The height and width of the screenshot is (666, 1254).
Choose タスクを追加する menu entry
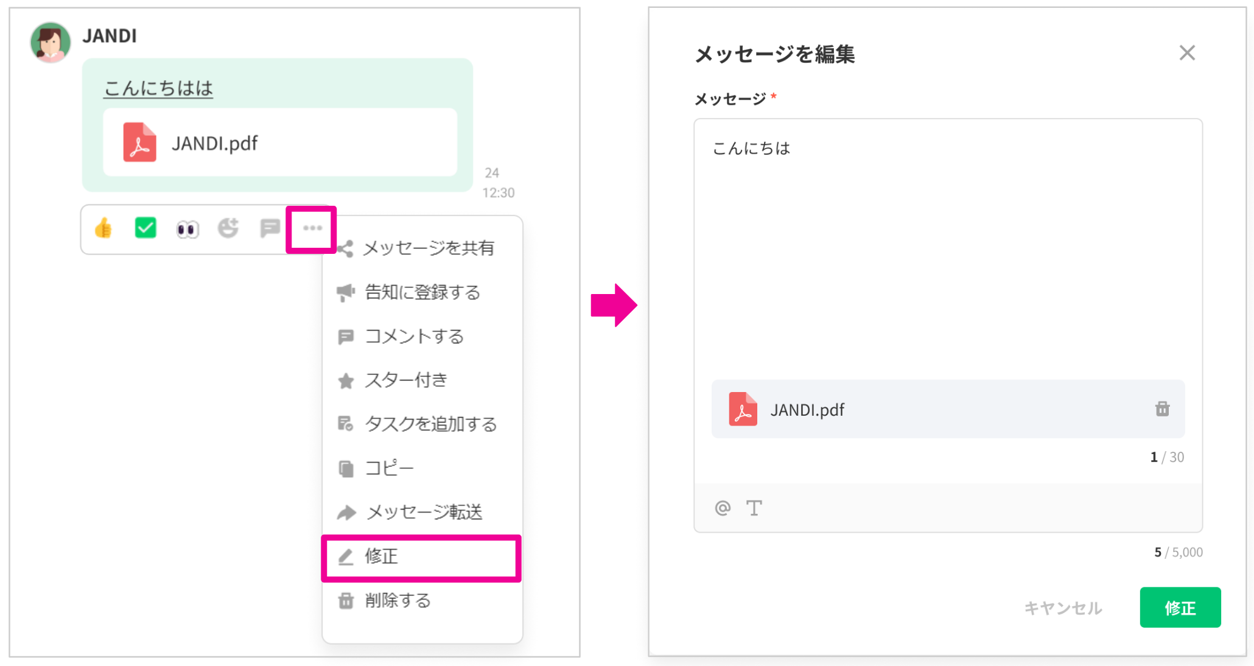(x=430, y=424)
